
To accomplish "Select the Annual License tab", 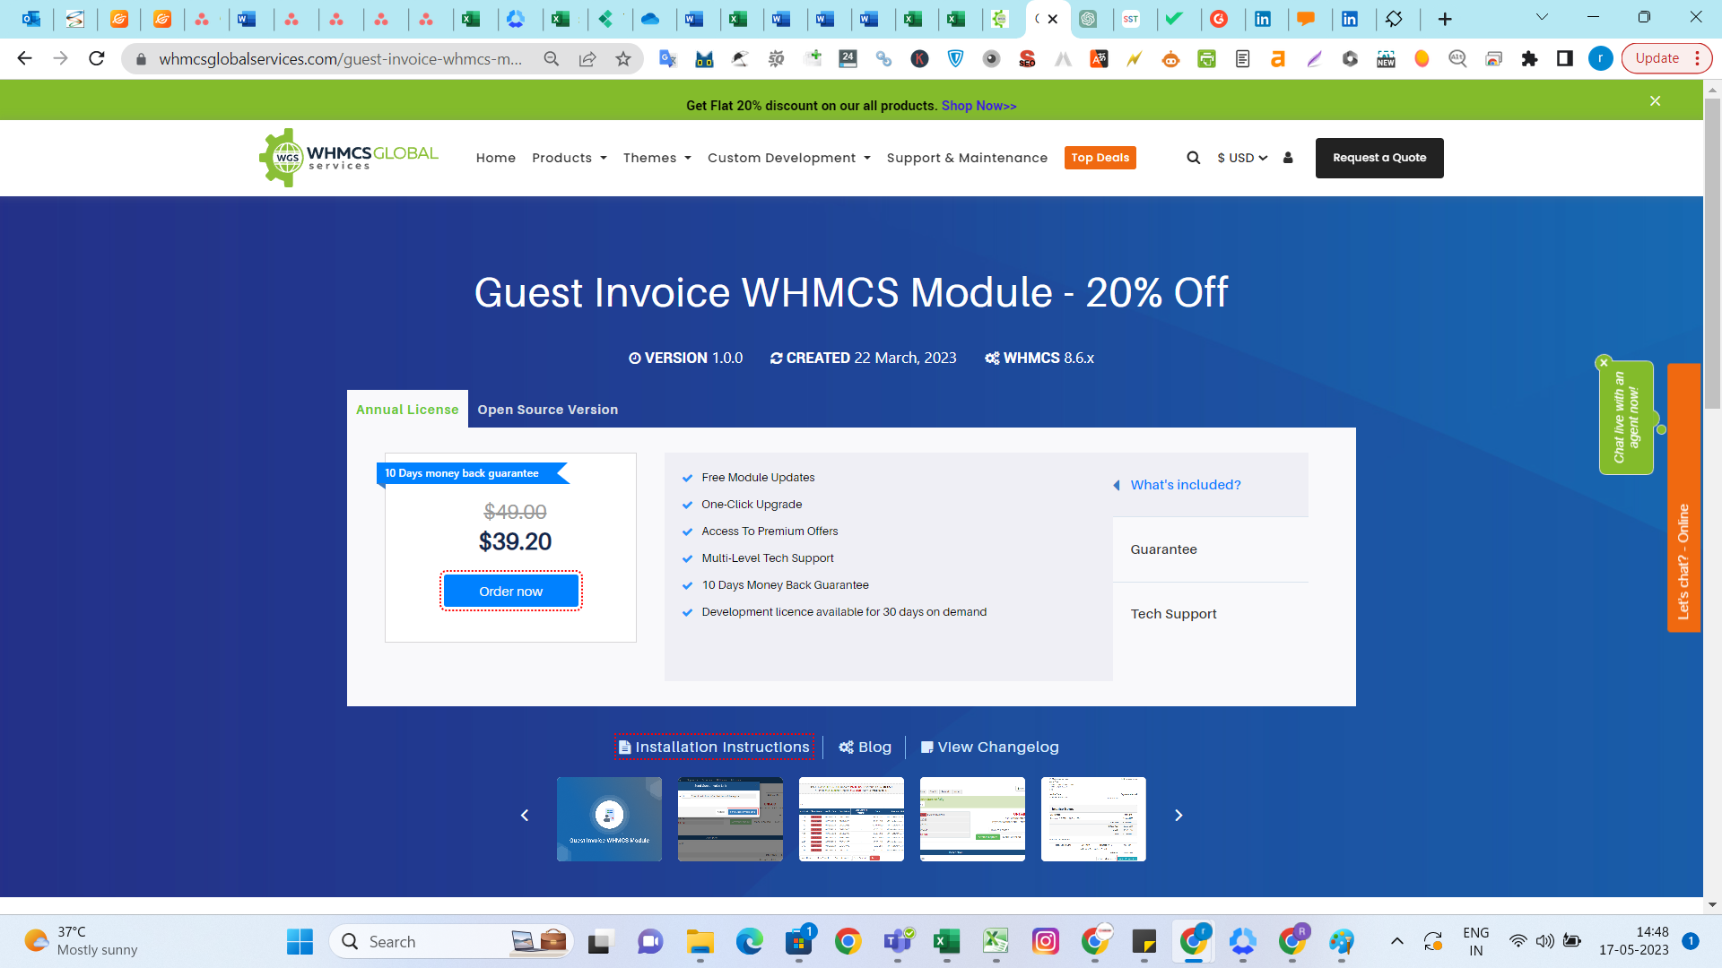I will click(407, 410).
